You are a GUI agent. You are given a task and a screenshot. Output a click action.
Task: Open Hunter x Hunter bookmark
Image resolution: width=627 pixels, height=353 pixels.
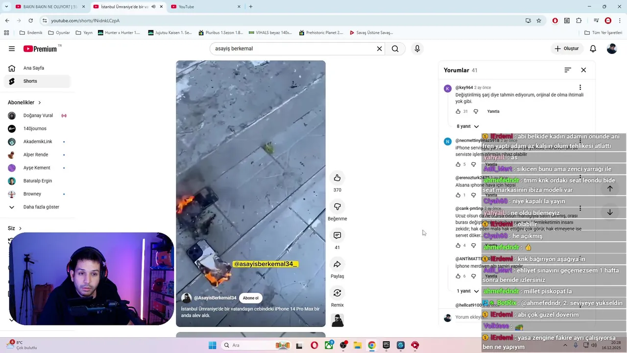119,33
